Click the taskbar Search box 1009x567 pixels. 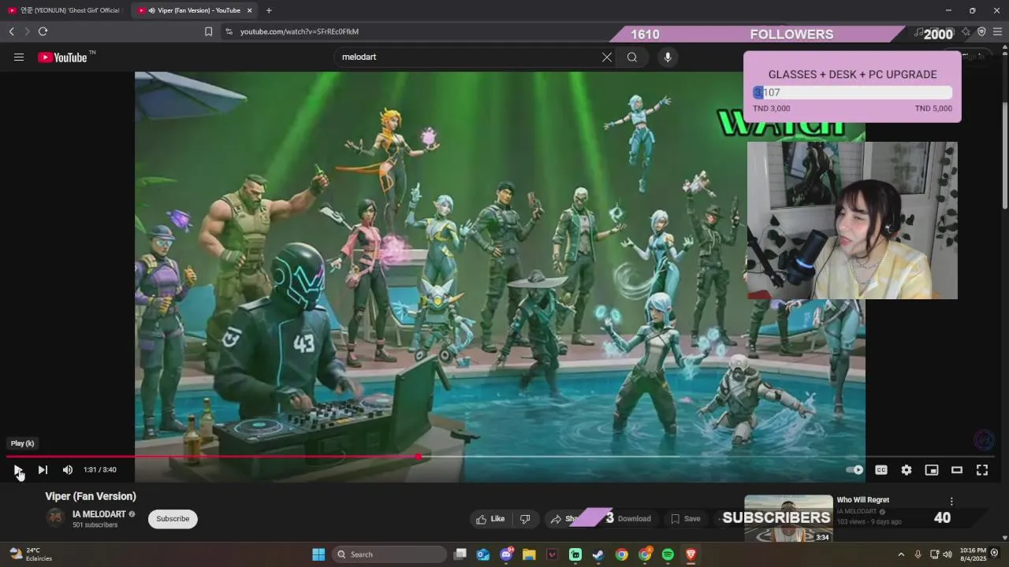[389, 554]
